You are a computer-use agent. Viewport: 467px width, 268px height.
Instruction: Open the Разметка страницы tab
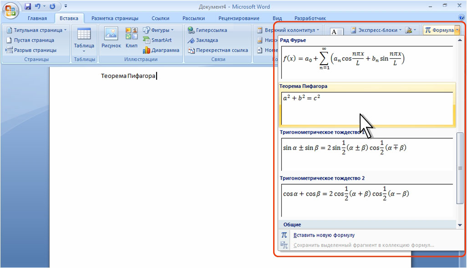115,18
